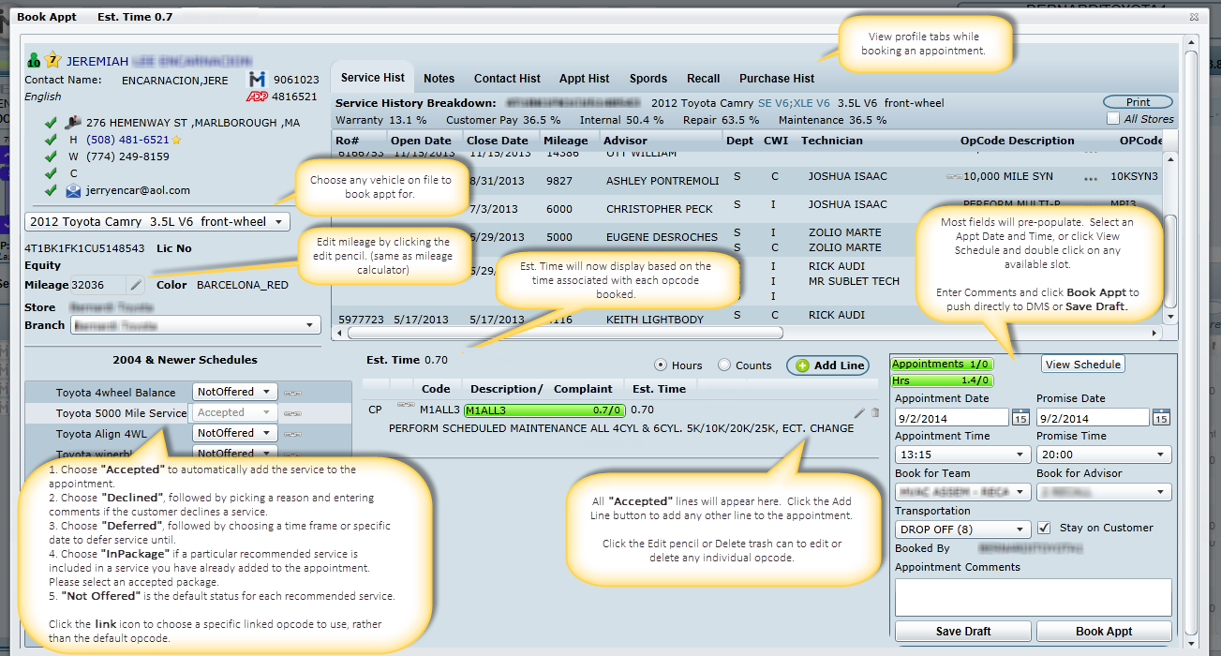
Task: Delete the M1ALL3 line with the trash icon
Action: click(875, 412)
